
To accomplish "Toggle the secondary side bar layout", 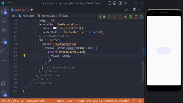I will point(120,3).
